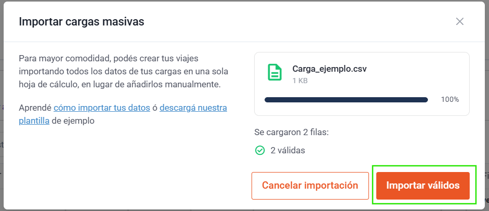The width and height of the screenshot is (489, 211).
Task: Click the green CSV file icon
Action: [x=275, y=72]
